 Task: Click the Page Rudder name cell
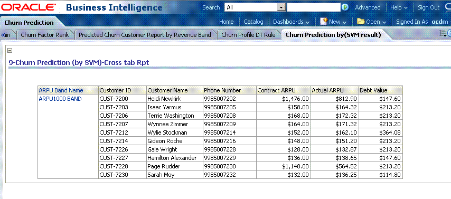click(175, 166)
